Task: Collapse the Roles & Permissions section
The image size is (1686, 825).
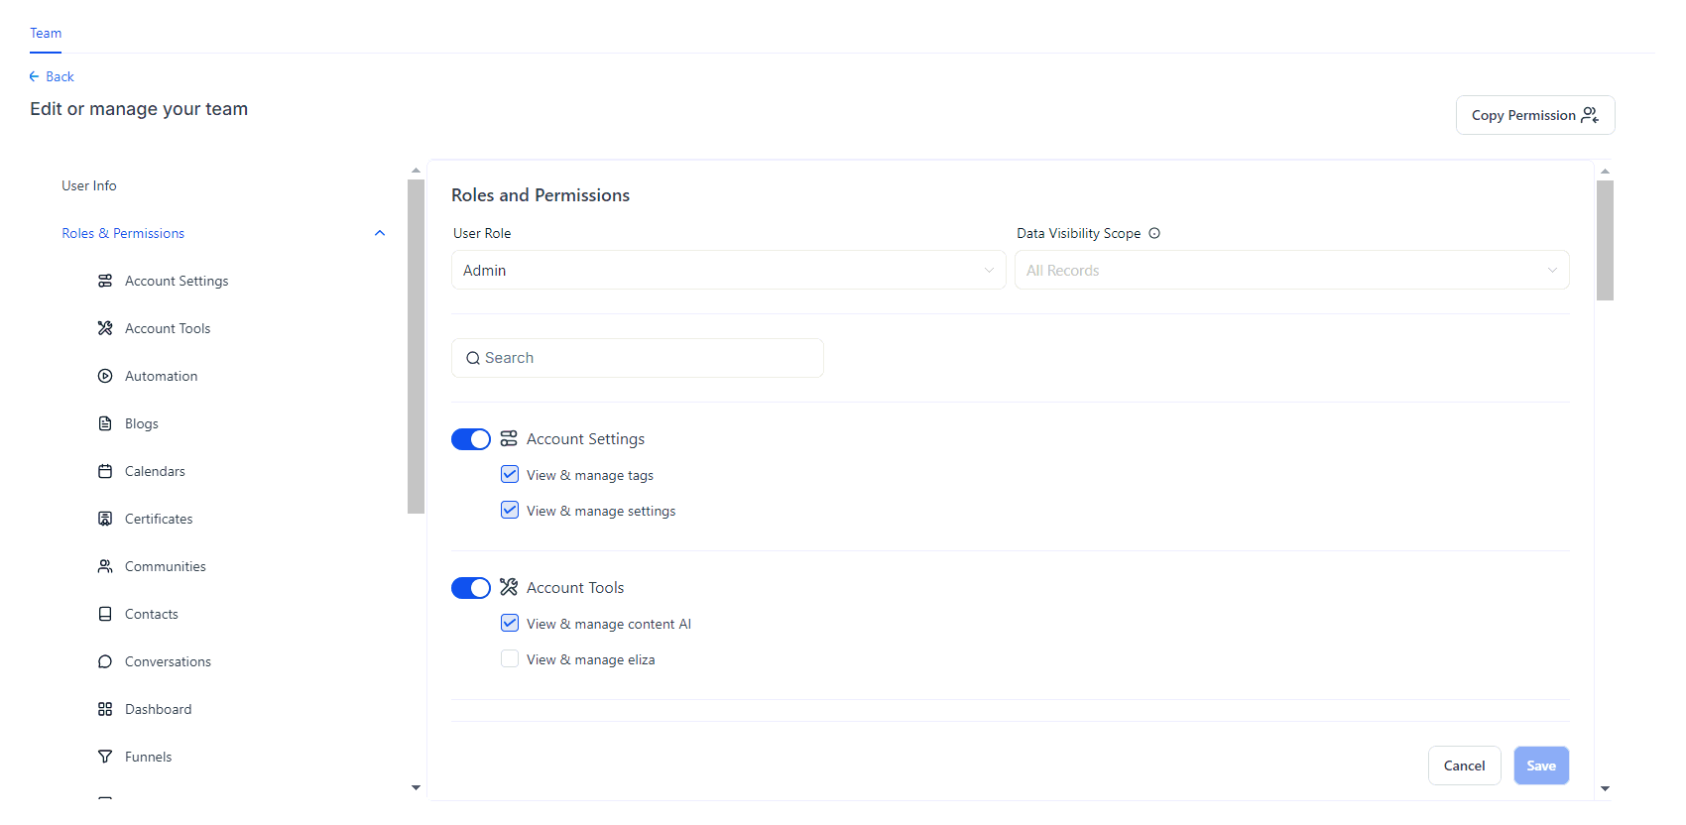Action: pos(379,233)
